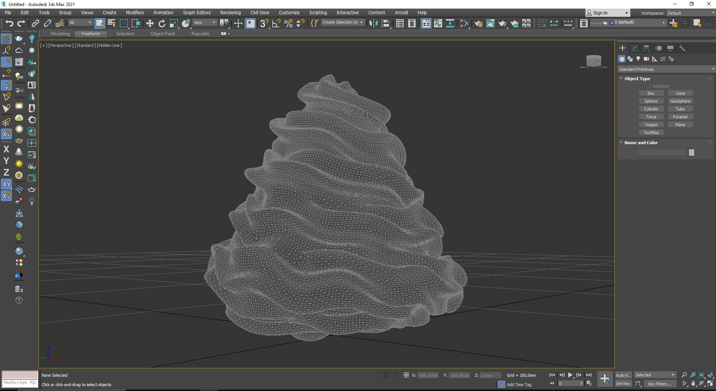The width and height of the screenshot is (716, 391).
Task: Click the layer color square swatch
Action: pyautogui.click(x=612, y=22)
